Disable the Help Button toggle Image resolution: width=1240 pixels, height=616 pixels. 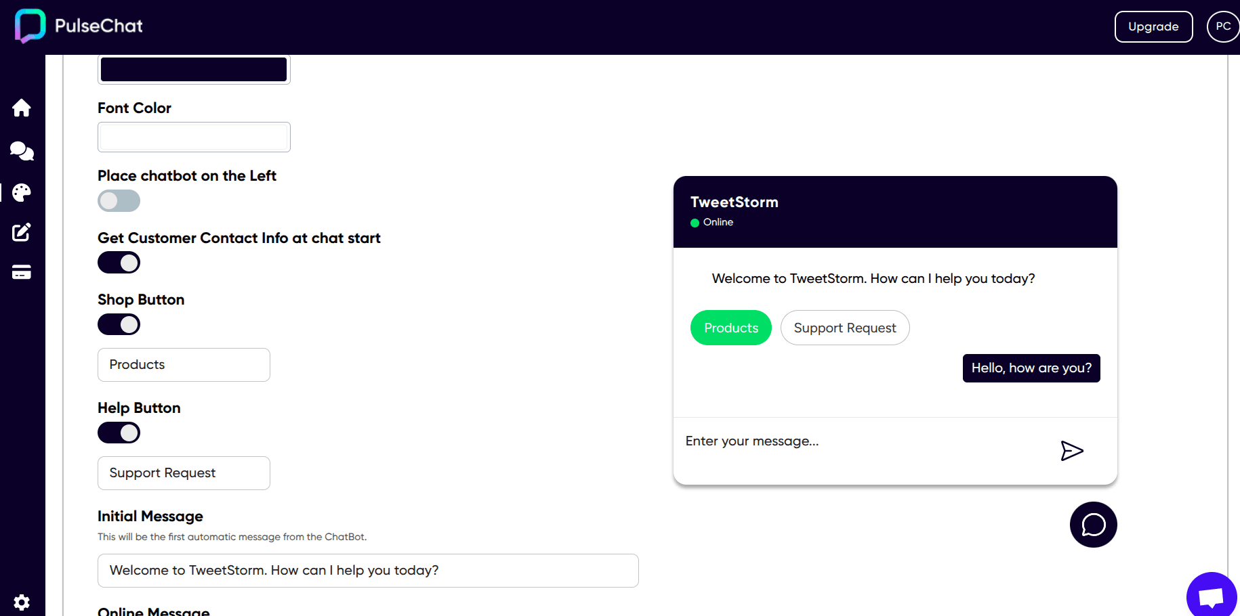[x=119, y=433]
